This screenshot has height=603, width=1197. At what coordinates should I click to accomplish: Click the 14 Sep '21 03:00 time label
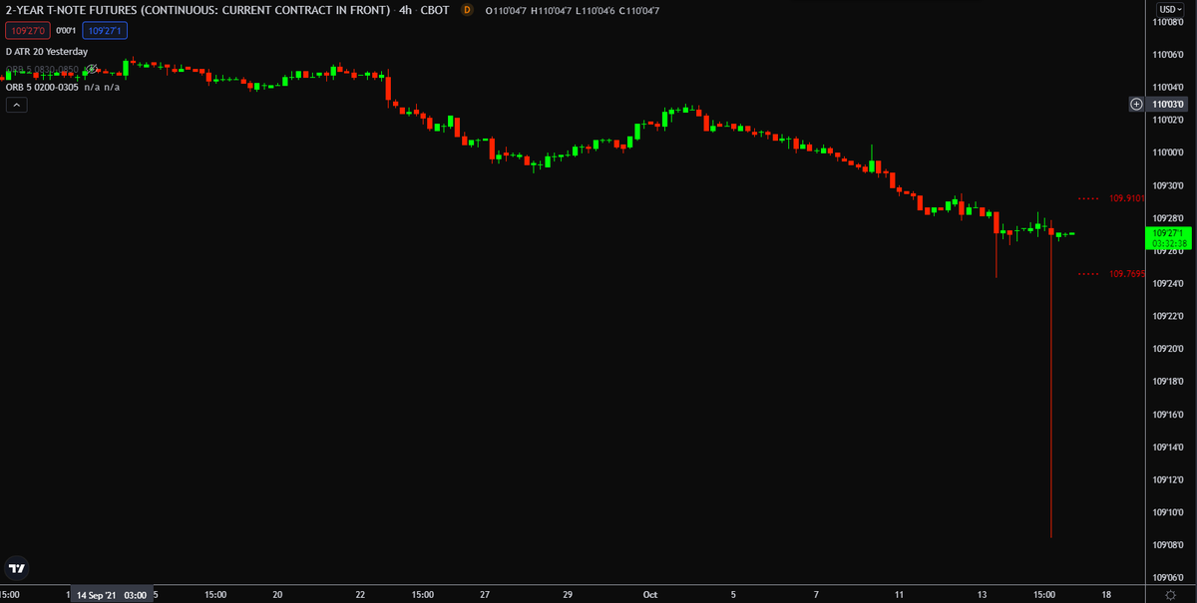coord(113,595)
